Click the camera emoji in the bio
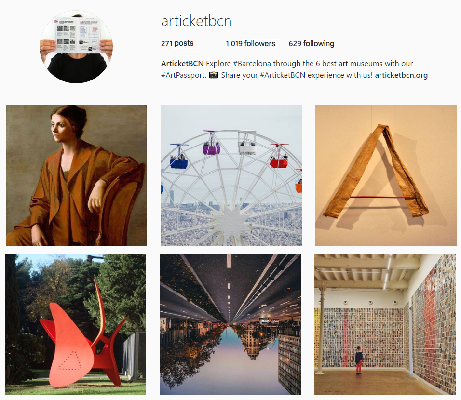This screenshot has width=461, height=400. [x=214, y=75]
